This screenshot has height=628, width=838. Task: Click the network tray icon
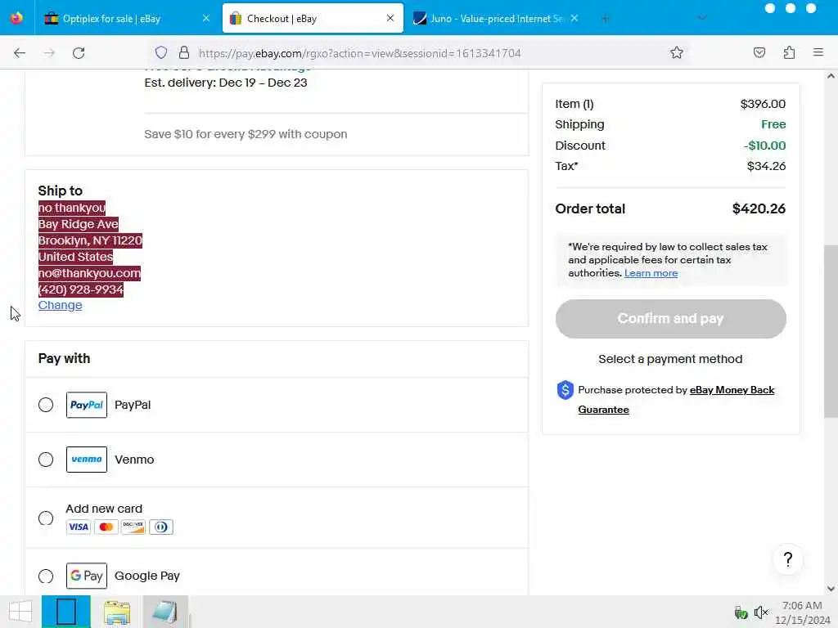pyautogui.click(x=741, y=612)
